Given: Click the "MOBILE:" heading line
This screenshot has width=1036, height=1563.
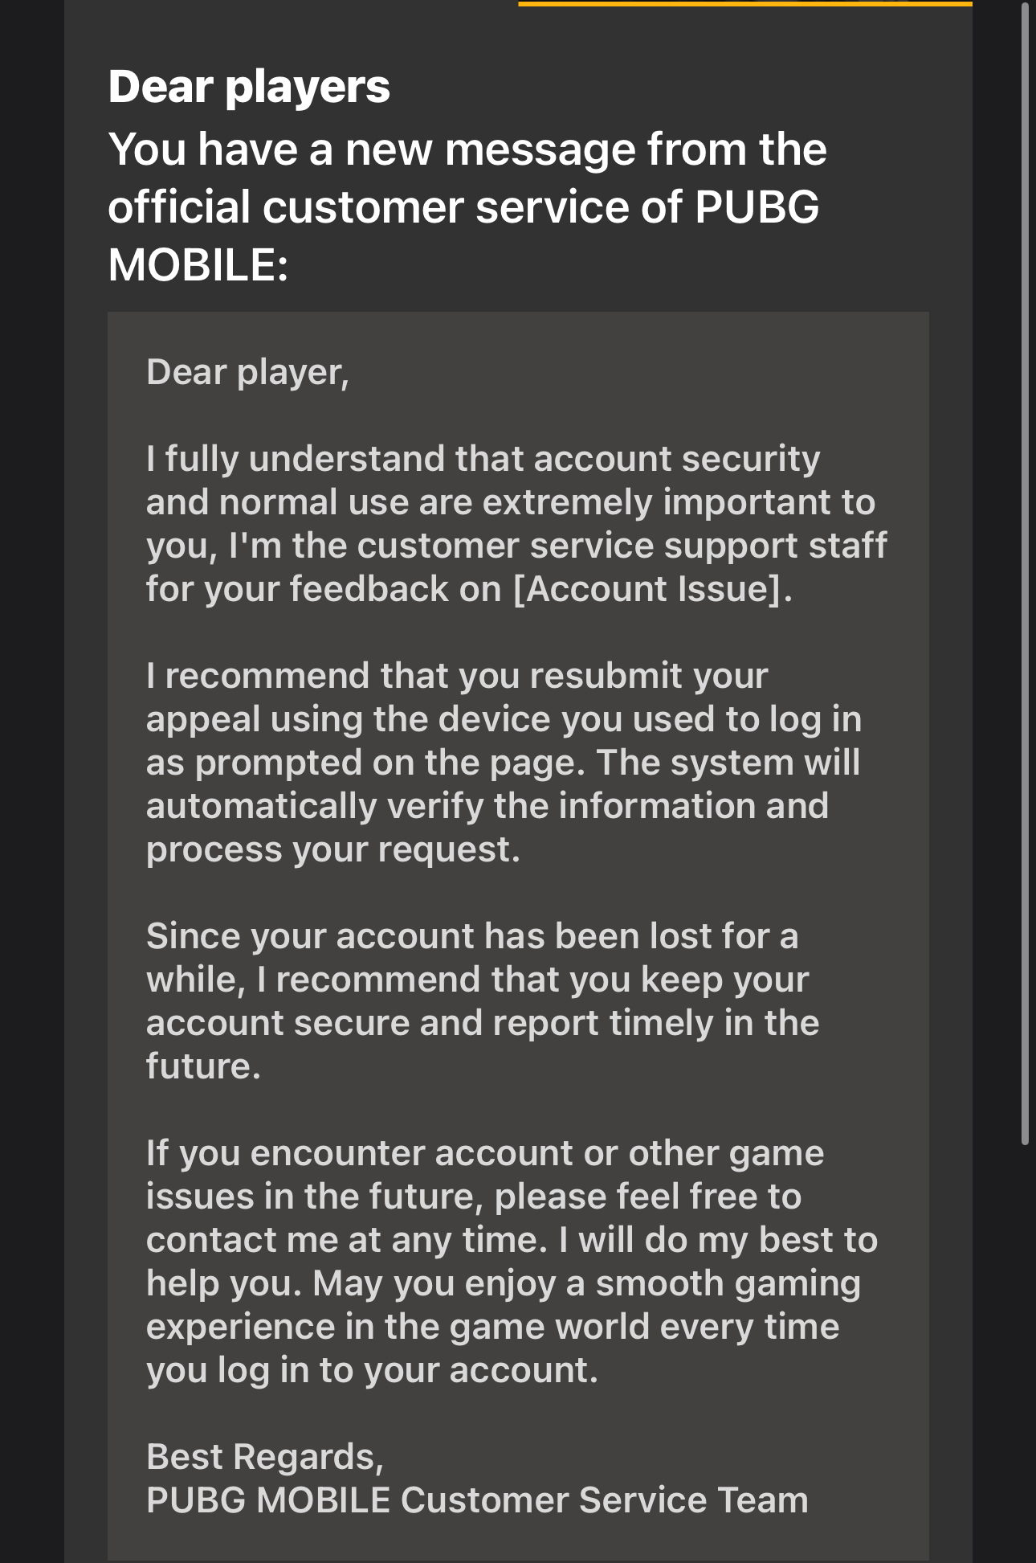Looking at the screenshot, I should coord(198,264).
